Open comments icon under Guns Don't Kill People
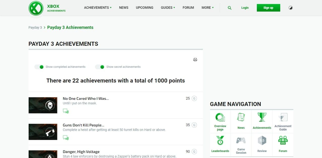This screenshot has width=322, height=158. (66, 137)
